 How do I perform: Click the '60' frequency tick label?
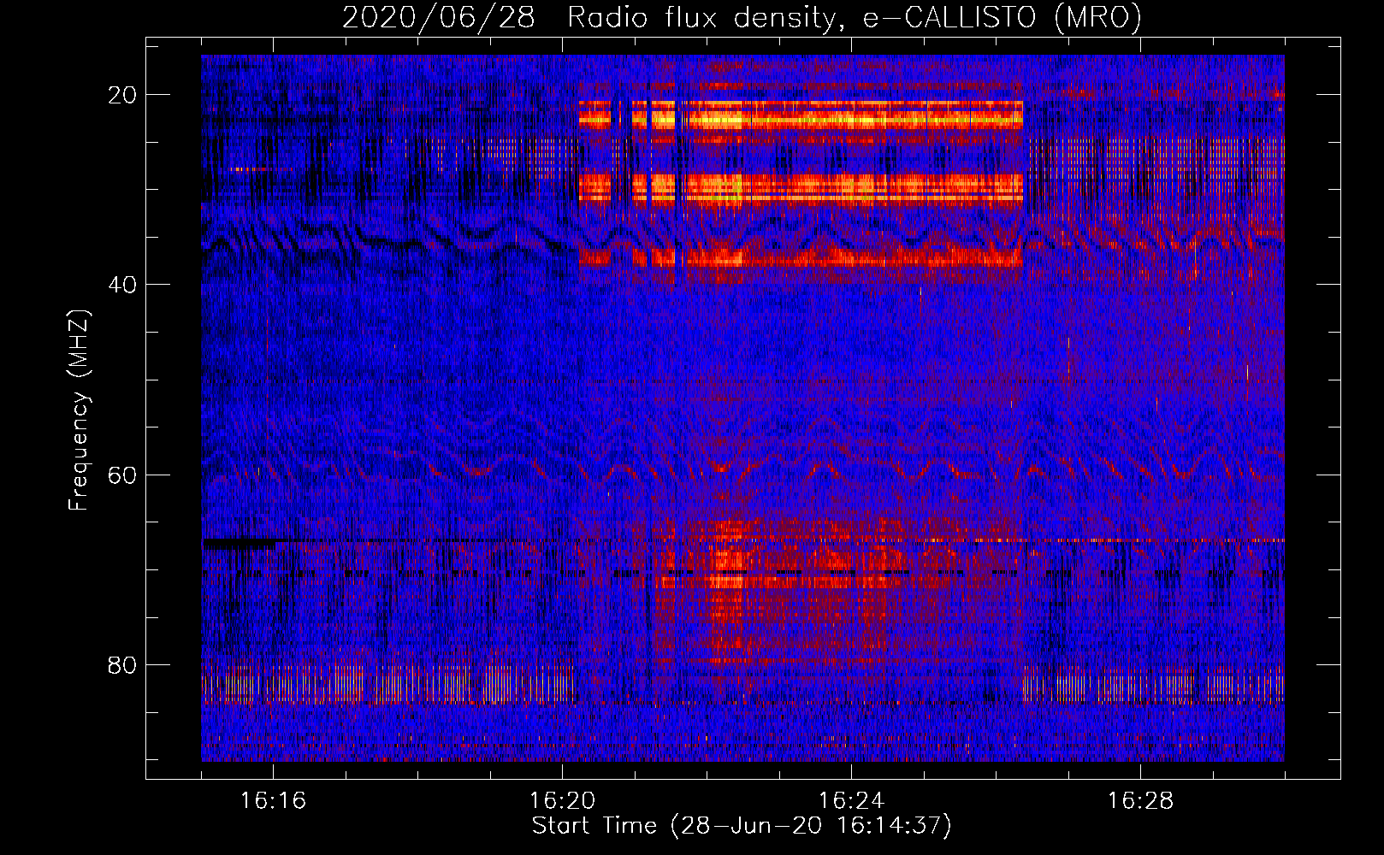point(122,475)
